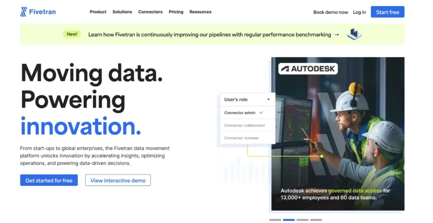The height and width of the screenshot is (223, 433).
Task: Click the Autodesk logo badge
Action: pos(308,69)
